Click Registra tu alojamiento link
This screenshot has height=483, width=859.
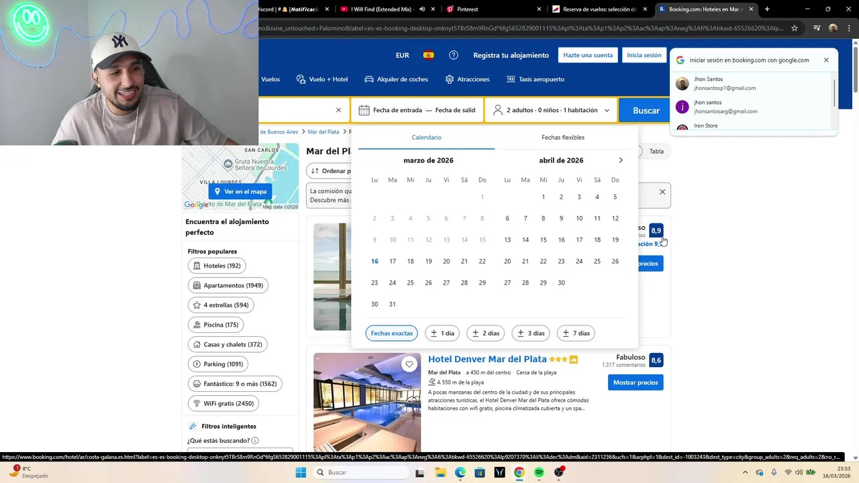point(511,55)
